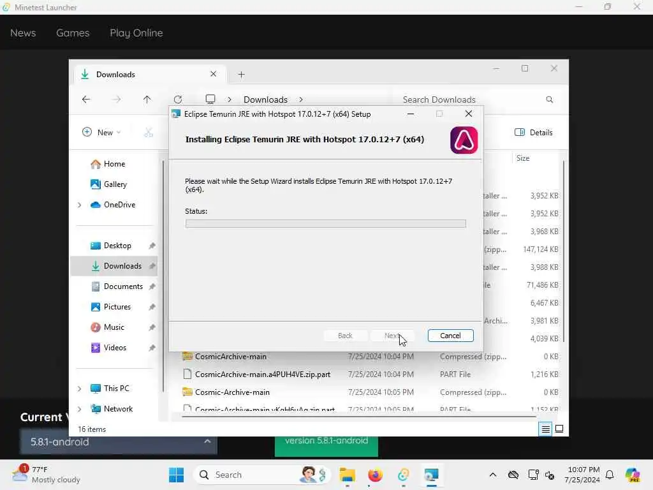Click the Explorer vertical scrollbar
This screenshot has width=653, height=490.
pyautogui.click(x=564, y=251)
